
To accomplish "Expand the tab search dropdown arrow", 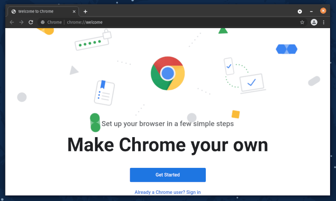I will click(x=300, y=11).
